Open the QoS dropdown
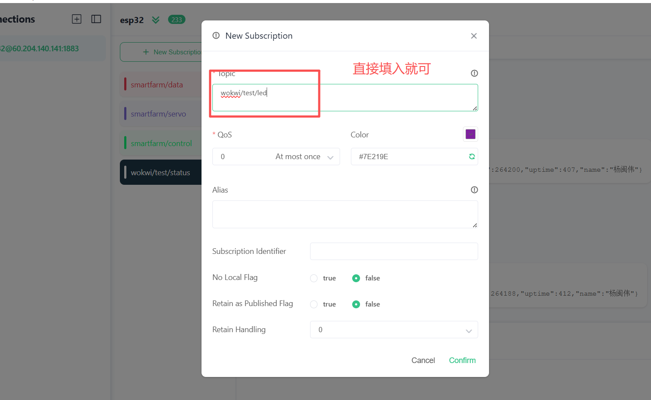Screen dimensions: 651x400 (276, 157)
